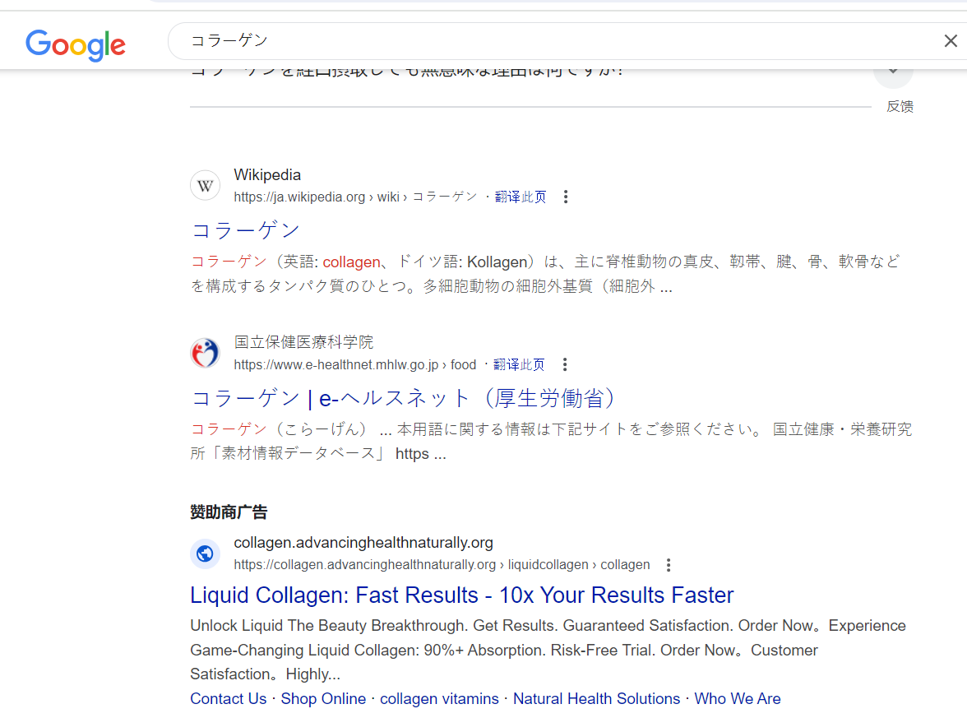Open the Wikipedia result three-dot menu
Viewport: 967px width, 718px height.
[566, 197]
